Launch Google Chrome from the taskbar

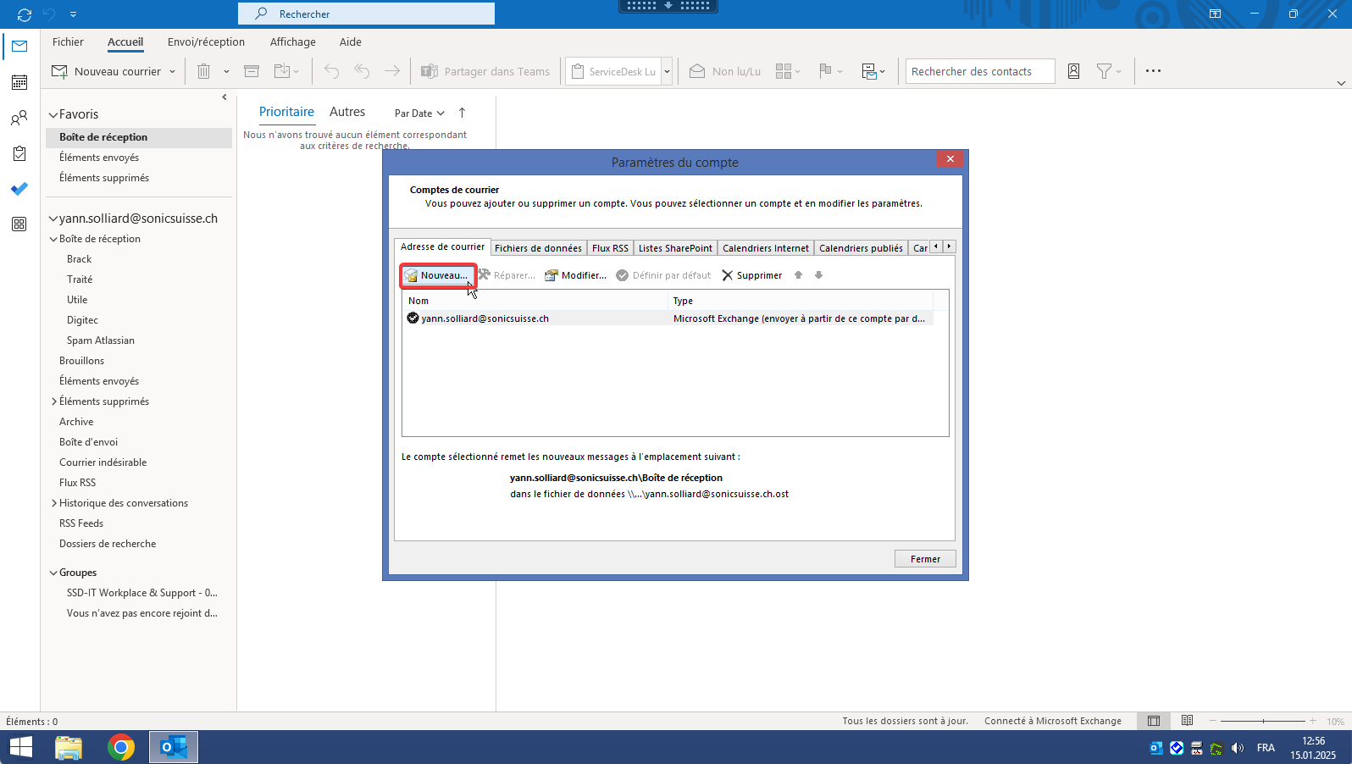pos(121,747)
